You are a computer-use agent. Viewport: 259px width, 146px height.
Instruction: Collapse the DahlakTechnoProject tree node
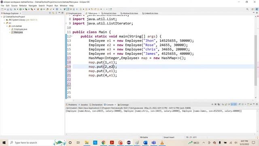[2, 17]
